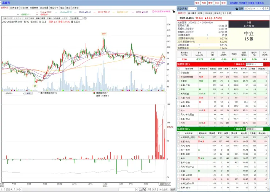Click the help icon beside 區間周轉率
Image resolution: width=270 pixels, height=192 pixels.
pyautogui.click(x=199, y=48)
